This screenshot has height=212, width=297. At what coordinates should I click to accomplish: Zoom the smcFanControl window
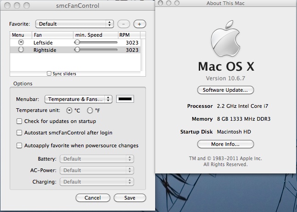(27, 6)
